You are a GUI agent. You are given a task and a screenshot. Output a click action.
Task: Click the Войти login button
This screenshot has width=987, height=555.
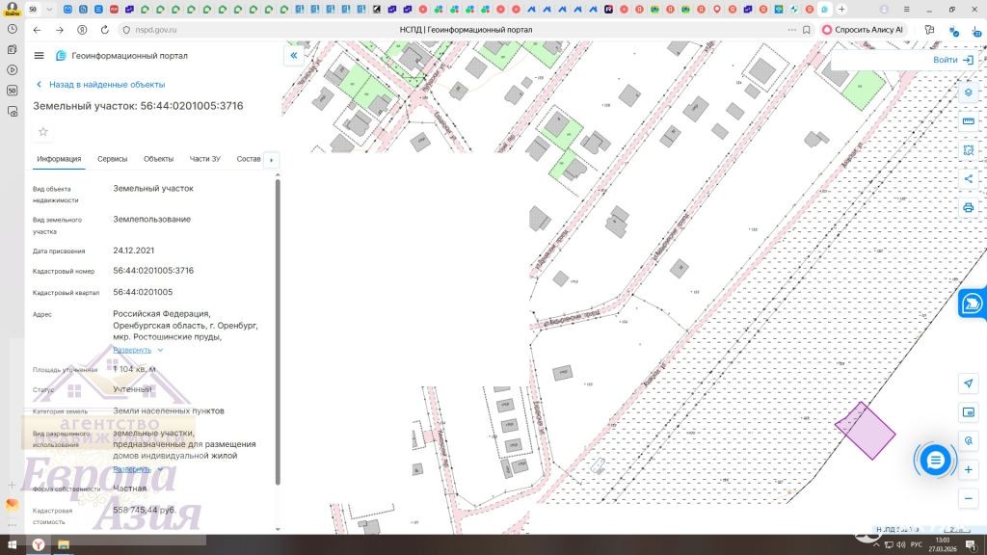tap(952, 60)
